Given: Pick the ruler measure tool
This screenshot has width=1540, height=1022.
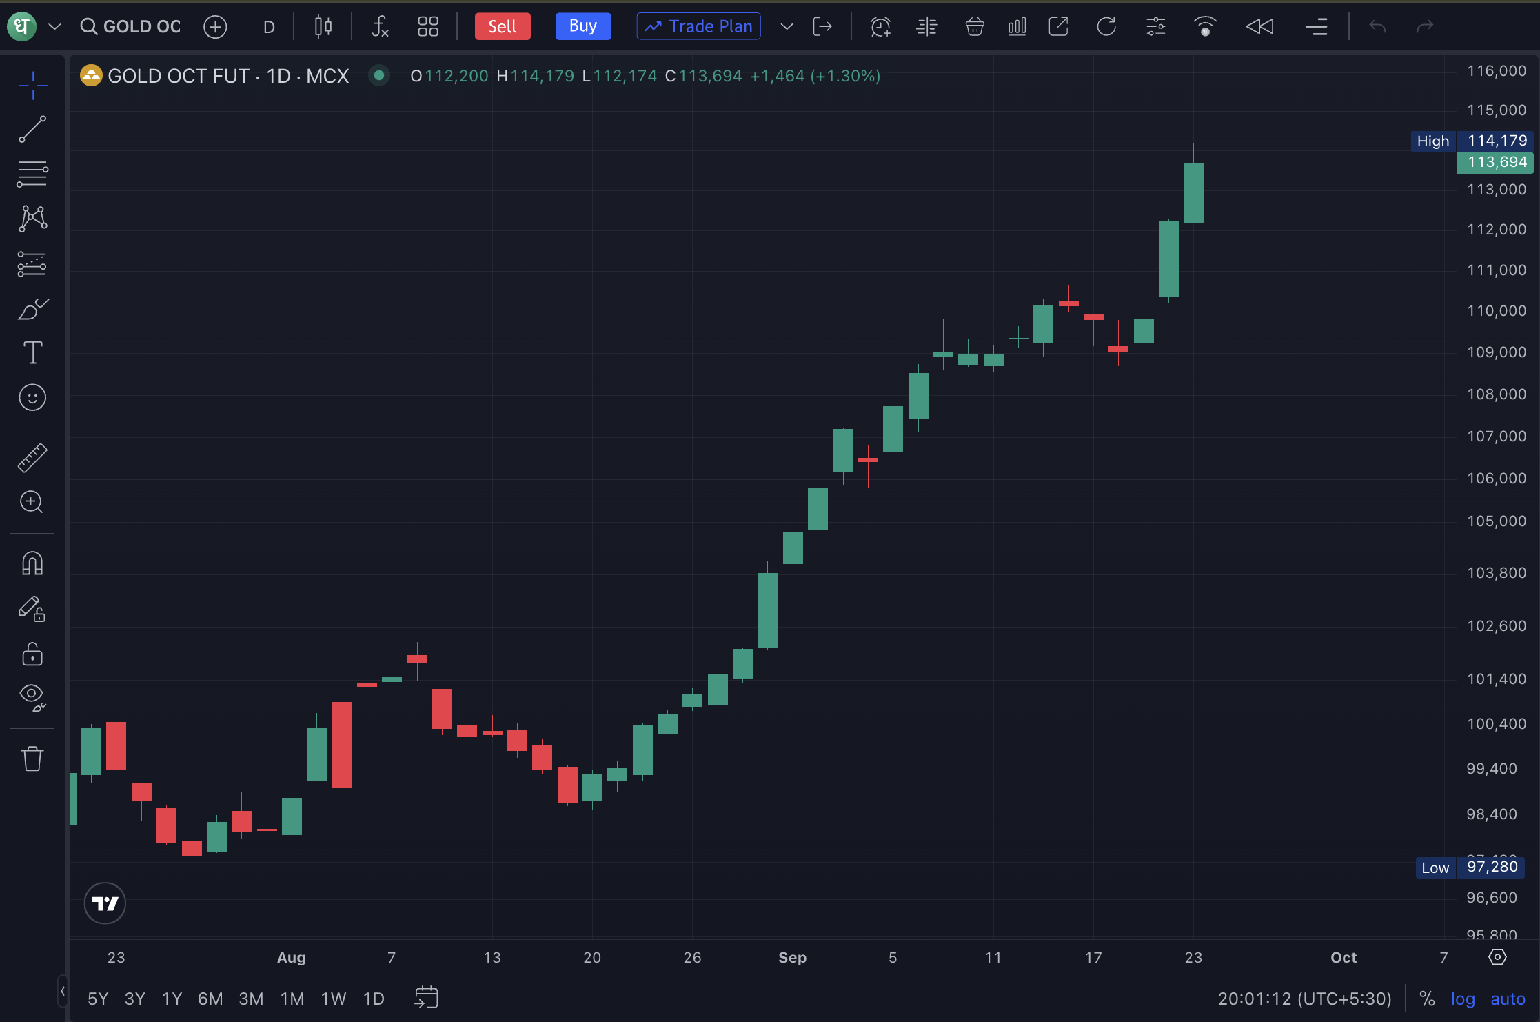Looking at the screenshot, I should point(32,458).
